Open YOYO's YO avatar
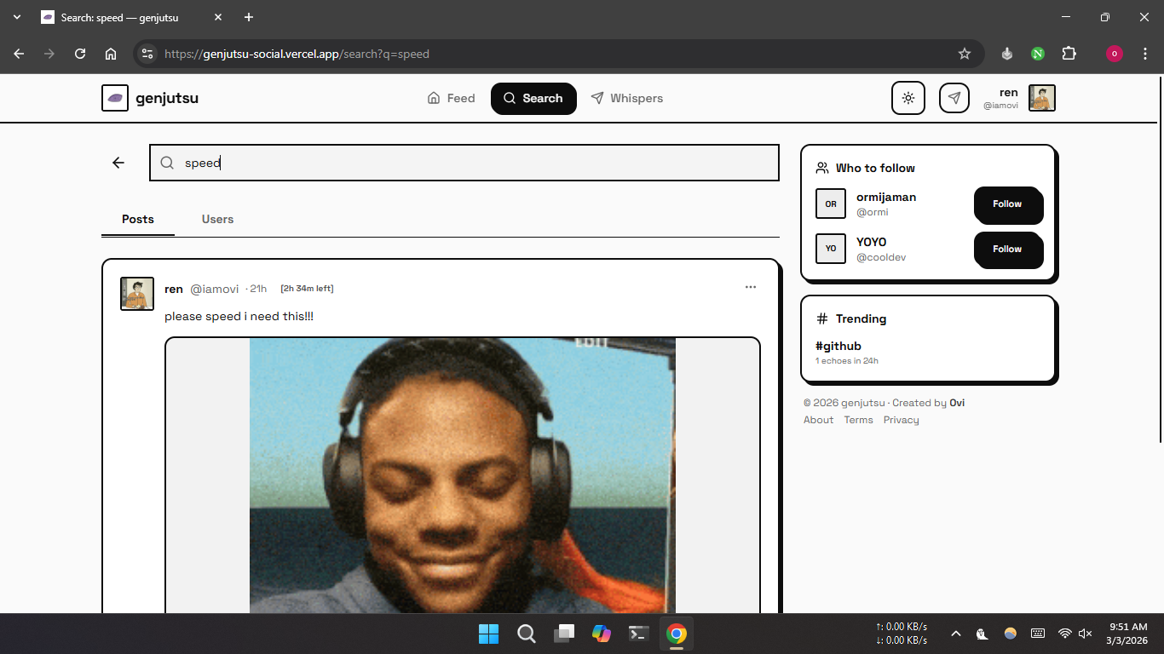This screenshot has width=1164, height=654. click(x=831, y=249)
